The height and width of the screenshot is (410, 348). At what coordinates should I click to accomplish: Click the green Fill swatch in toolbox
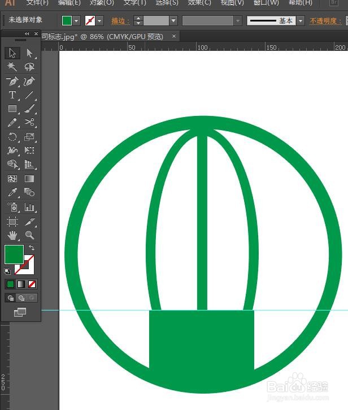click(x=14, y=254)
